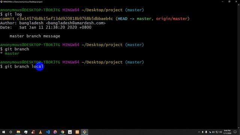Image resolution: width=240 pixels, height=135 pixels.
Task: Open File Explorer from the taskbar
Action: coord(18,132)
